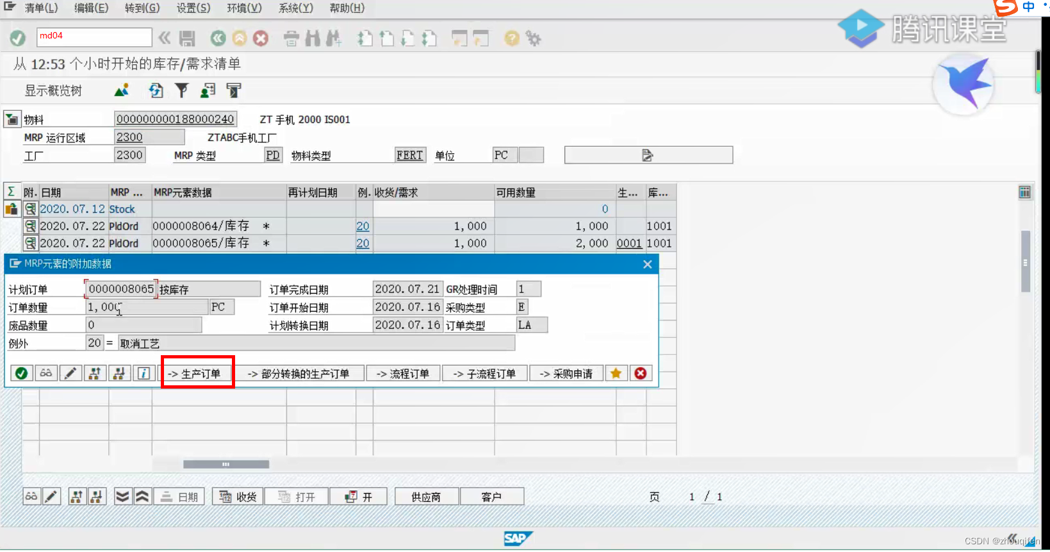Image resolution: width=1050 pixels, height=552 pixels.
Task: Open the yellow Help question icon
Action: coord(511,38)
